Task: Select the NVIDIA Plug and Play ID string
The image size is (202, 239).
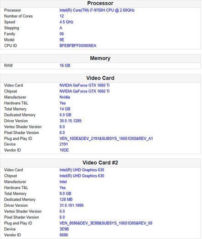Action: (x=106, y=138)
